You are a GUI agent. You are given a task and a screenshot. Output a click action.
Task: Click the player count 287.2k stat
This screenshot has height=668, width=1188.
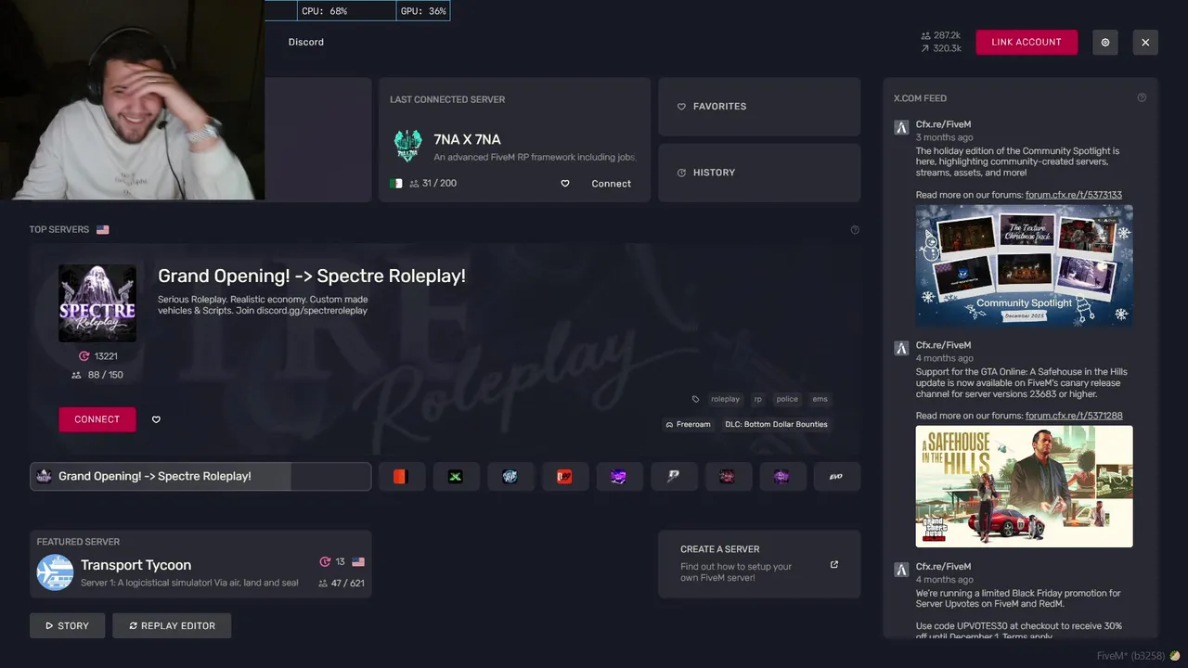coord(940,35)
